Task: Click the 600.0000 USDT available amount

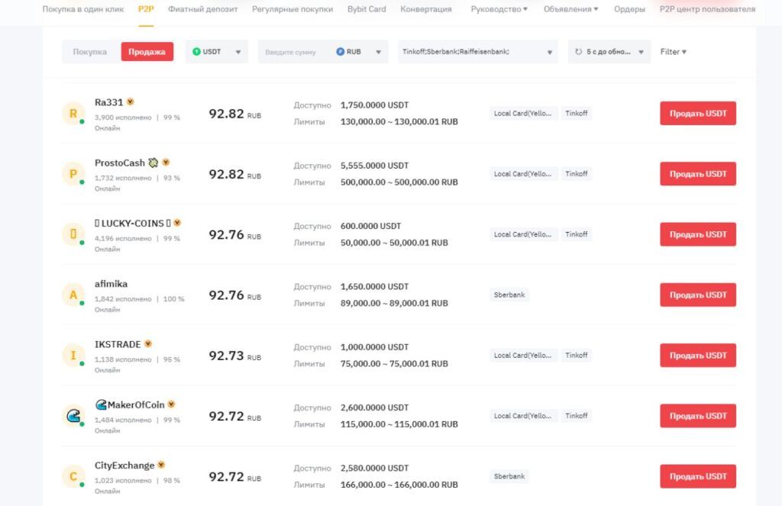Action: pos(370,227)
